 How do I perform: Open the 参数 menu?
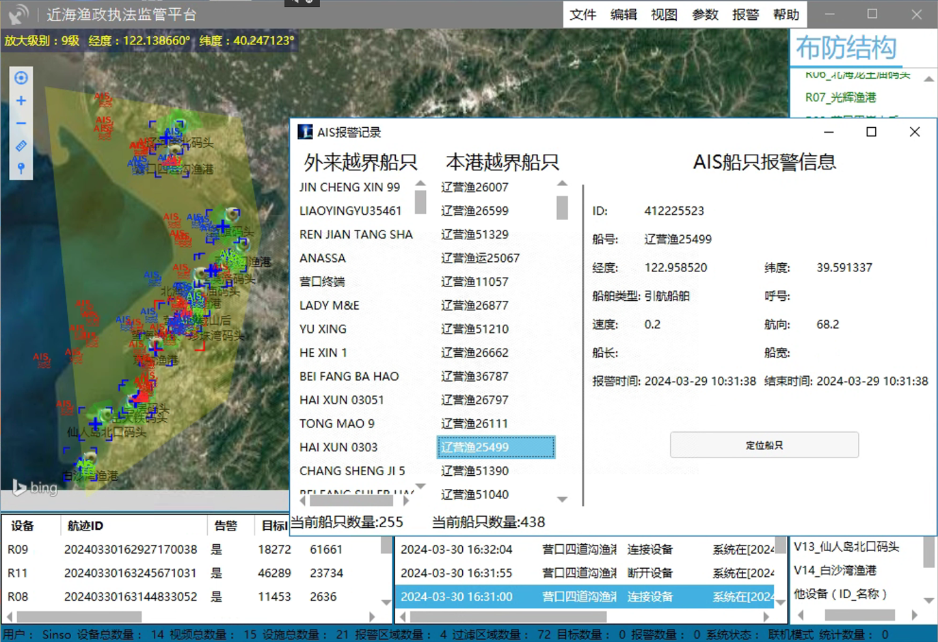pos(705,14)
